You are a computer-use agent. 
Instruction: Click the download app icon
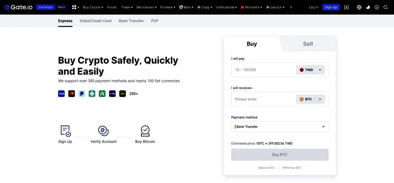click(x=346, y=7)
